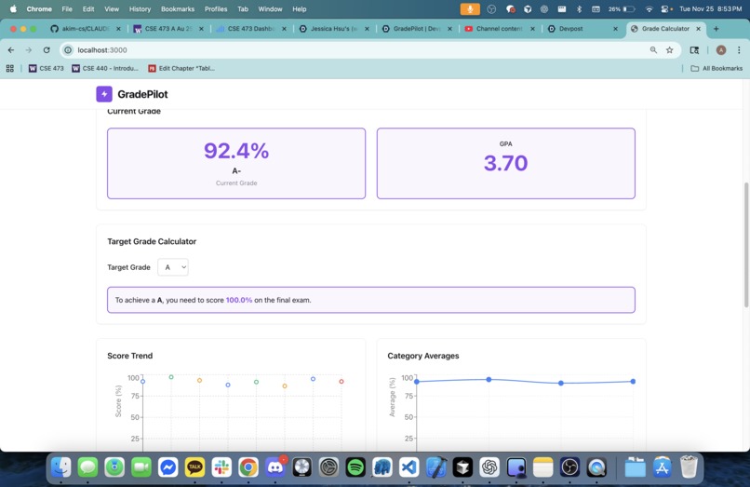750x487 pixels.
Task: Click the date and time Tue Nov 25
Action: pyautogui.click(x=710, y=8)
